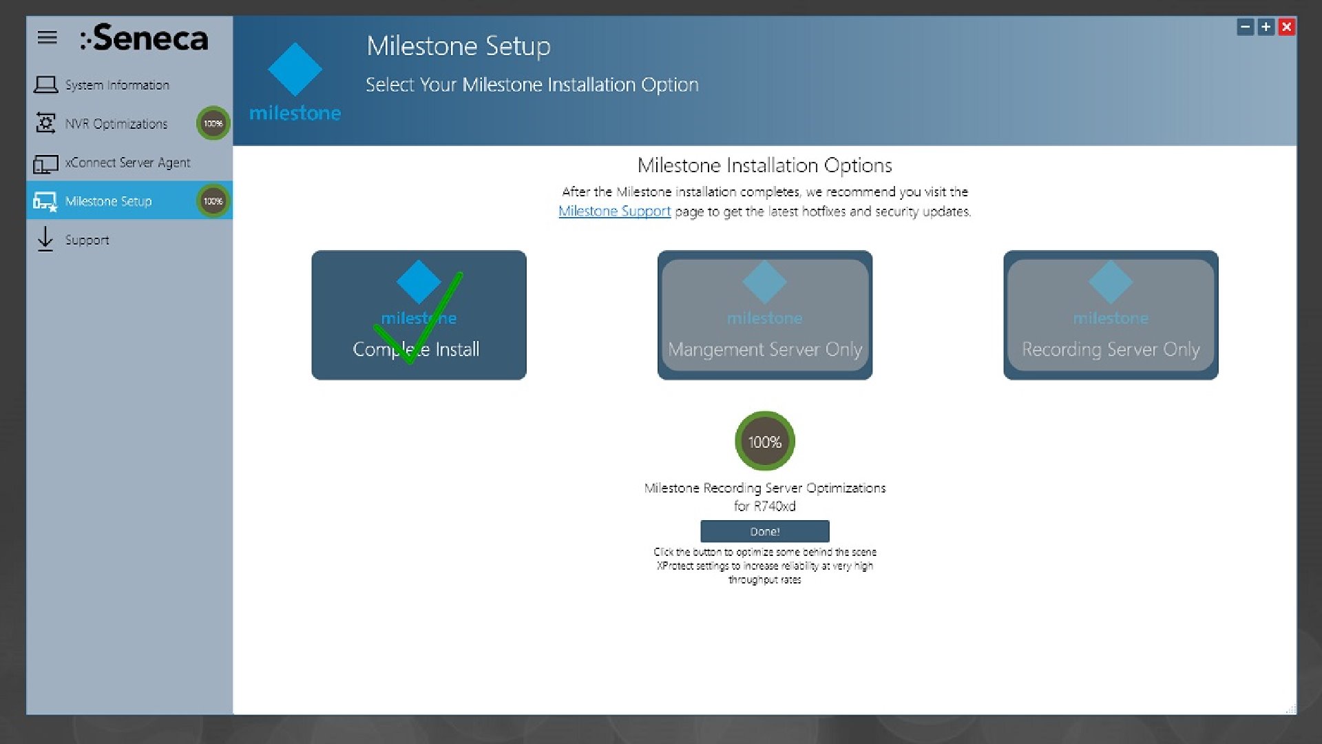The image size is (1322, 744).
Task: Open System Information page
Action: (x=117, y=85)
